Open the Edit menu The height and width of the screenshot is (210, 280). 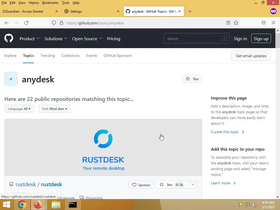(x=12, y=3)
